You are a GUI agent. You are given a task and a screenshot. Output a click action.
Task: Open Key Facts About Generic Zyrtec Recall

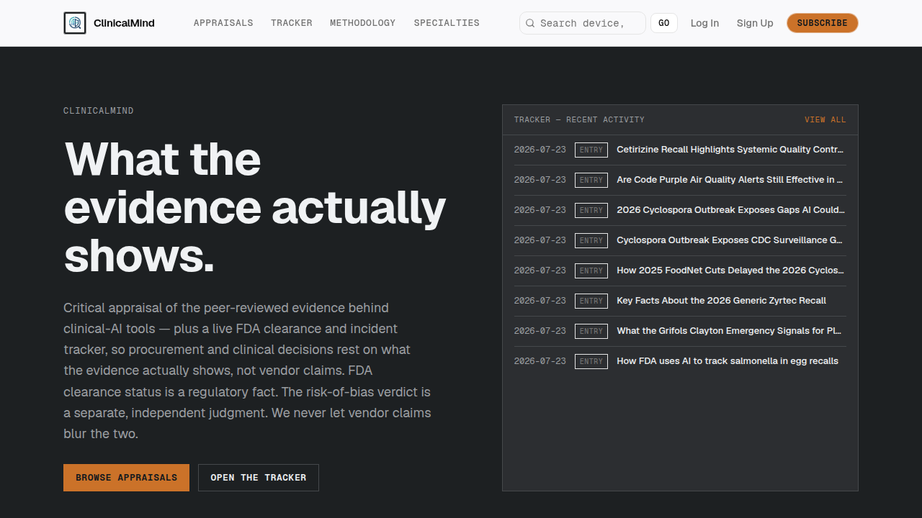point(721,301)
